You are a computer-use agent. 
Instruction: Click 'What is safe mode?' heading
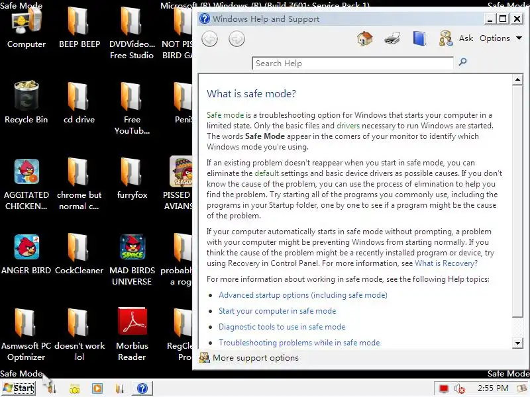click(251, 93)
